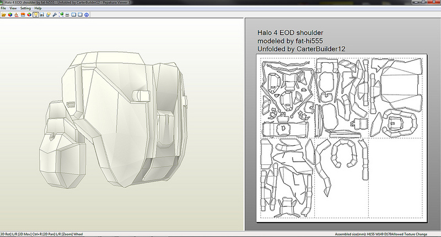Open the File menu
Viewport: 441px width, 237px height.
(3, 8)
